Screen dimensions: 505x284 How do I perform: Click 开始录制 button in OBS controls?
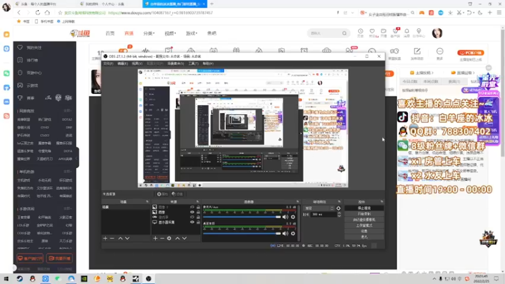[364, 214]
